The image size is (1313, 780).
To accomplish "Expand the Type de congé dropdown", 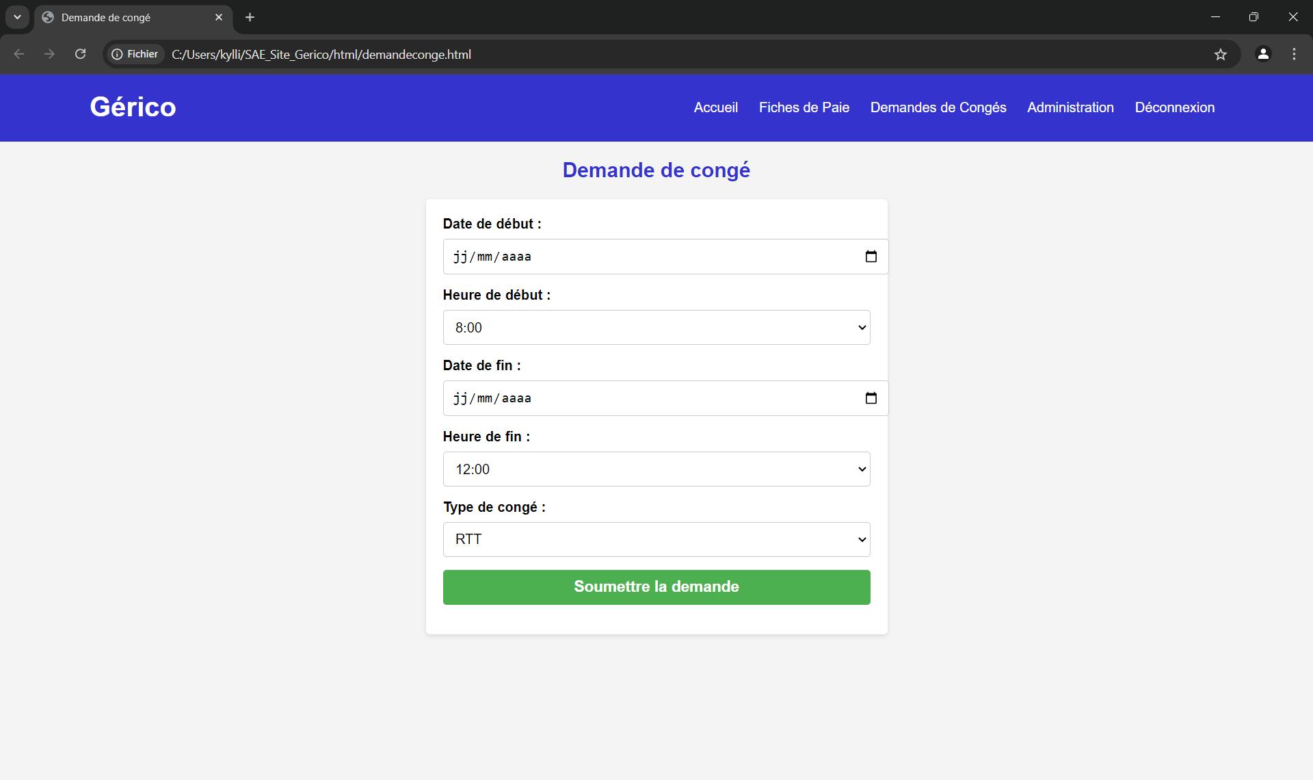I will click(x=656, y=539).
